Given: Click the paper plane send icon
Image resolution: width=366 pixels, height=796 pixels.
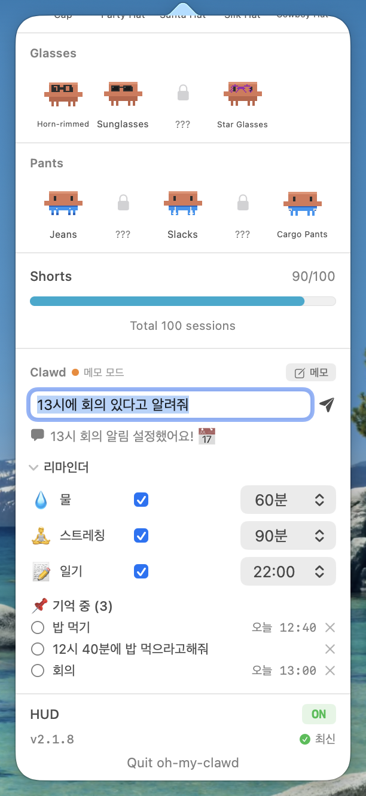Looking at the screenshot, I should click(327, 405).
